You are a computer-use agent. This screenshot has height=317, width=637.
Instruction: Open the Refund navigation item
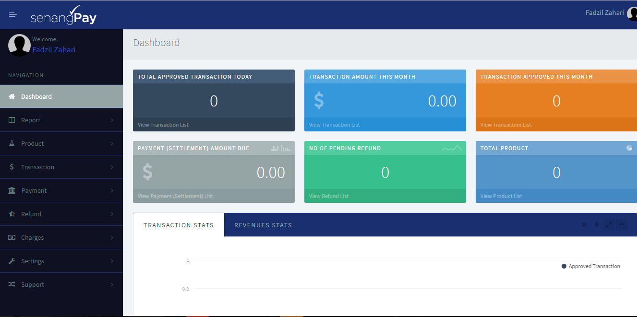click(x=61, y=214)
